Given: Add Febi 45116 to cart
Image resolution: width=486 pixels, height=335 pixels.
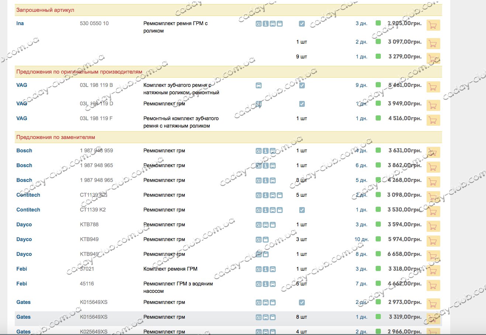Looking at the screenshot, I should (433, 285).
